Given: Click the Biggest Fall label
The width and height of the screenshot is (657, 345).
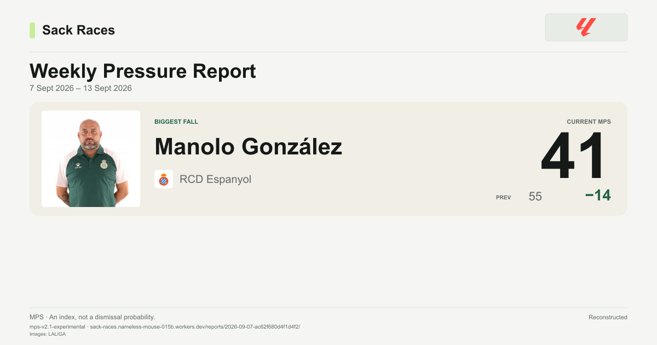Looking at the screenshot, I should coord(176,122).
